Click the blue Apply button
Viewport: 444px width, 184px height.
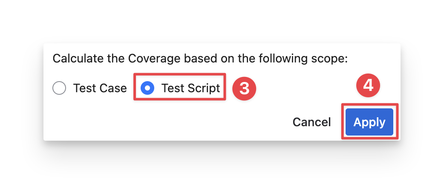369,122
